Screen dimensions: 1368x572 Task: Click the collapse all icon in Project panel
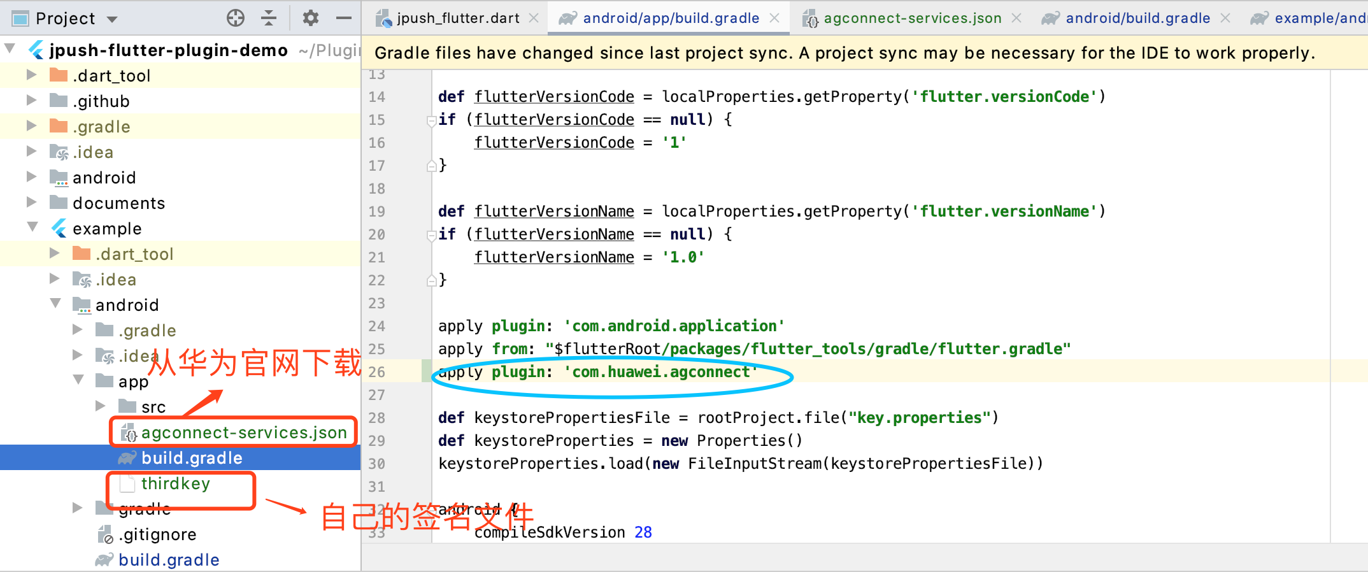[x=269, y=18]
